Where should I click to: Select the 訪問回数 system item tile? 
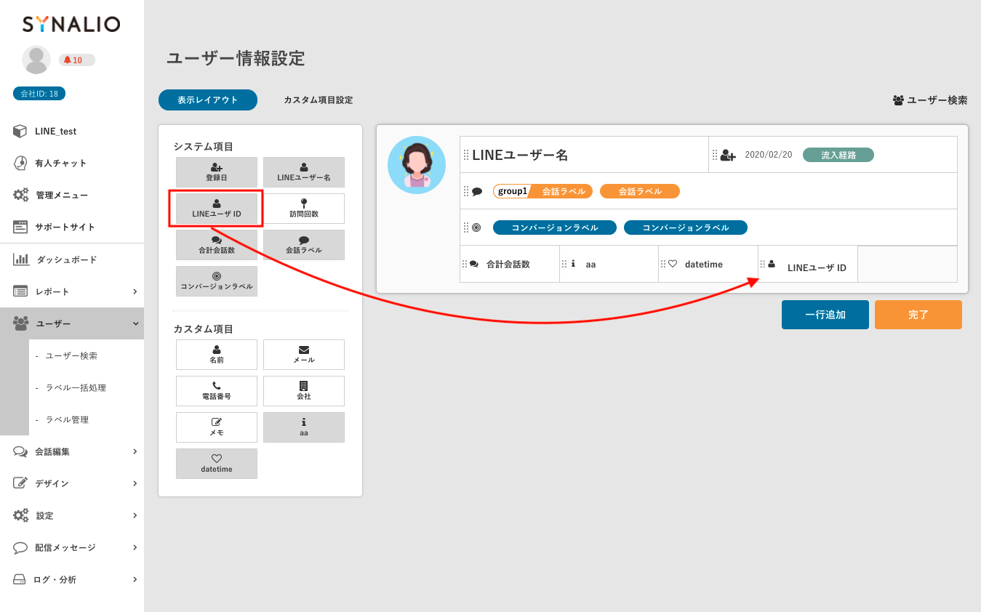(303, 209)
